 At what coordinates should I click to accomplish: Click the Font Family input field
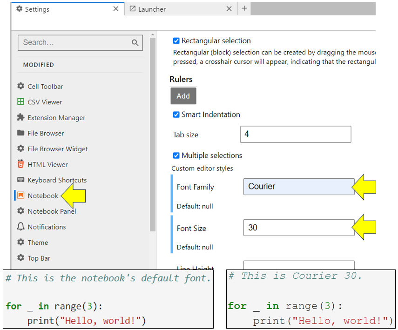pyautogui.click(x=298, y=187)
